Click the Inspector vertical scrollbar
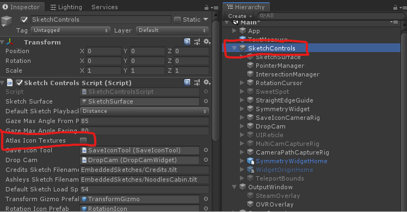Screen dimensions: 407x212 (x=215, y=80)
